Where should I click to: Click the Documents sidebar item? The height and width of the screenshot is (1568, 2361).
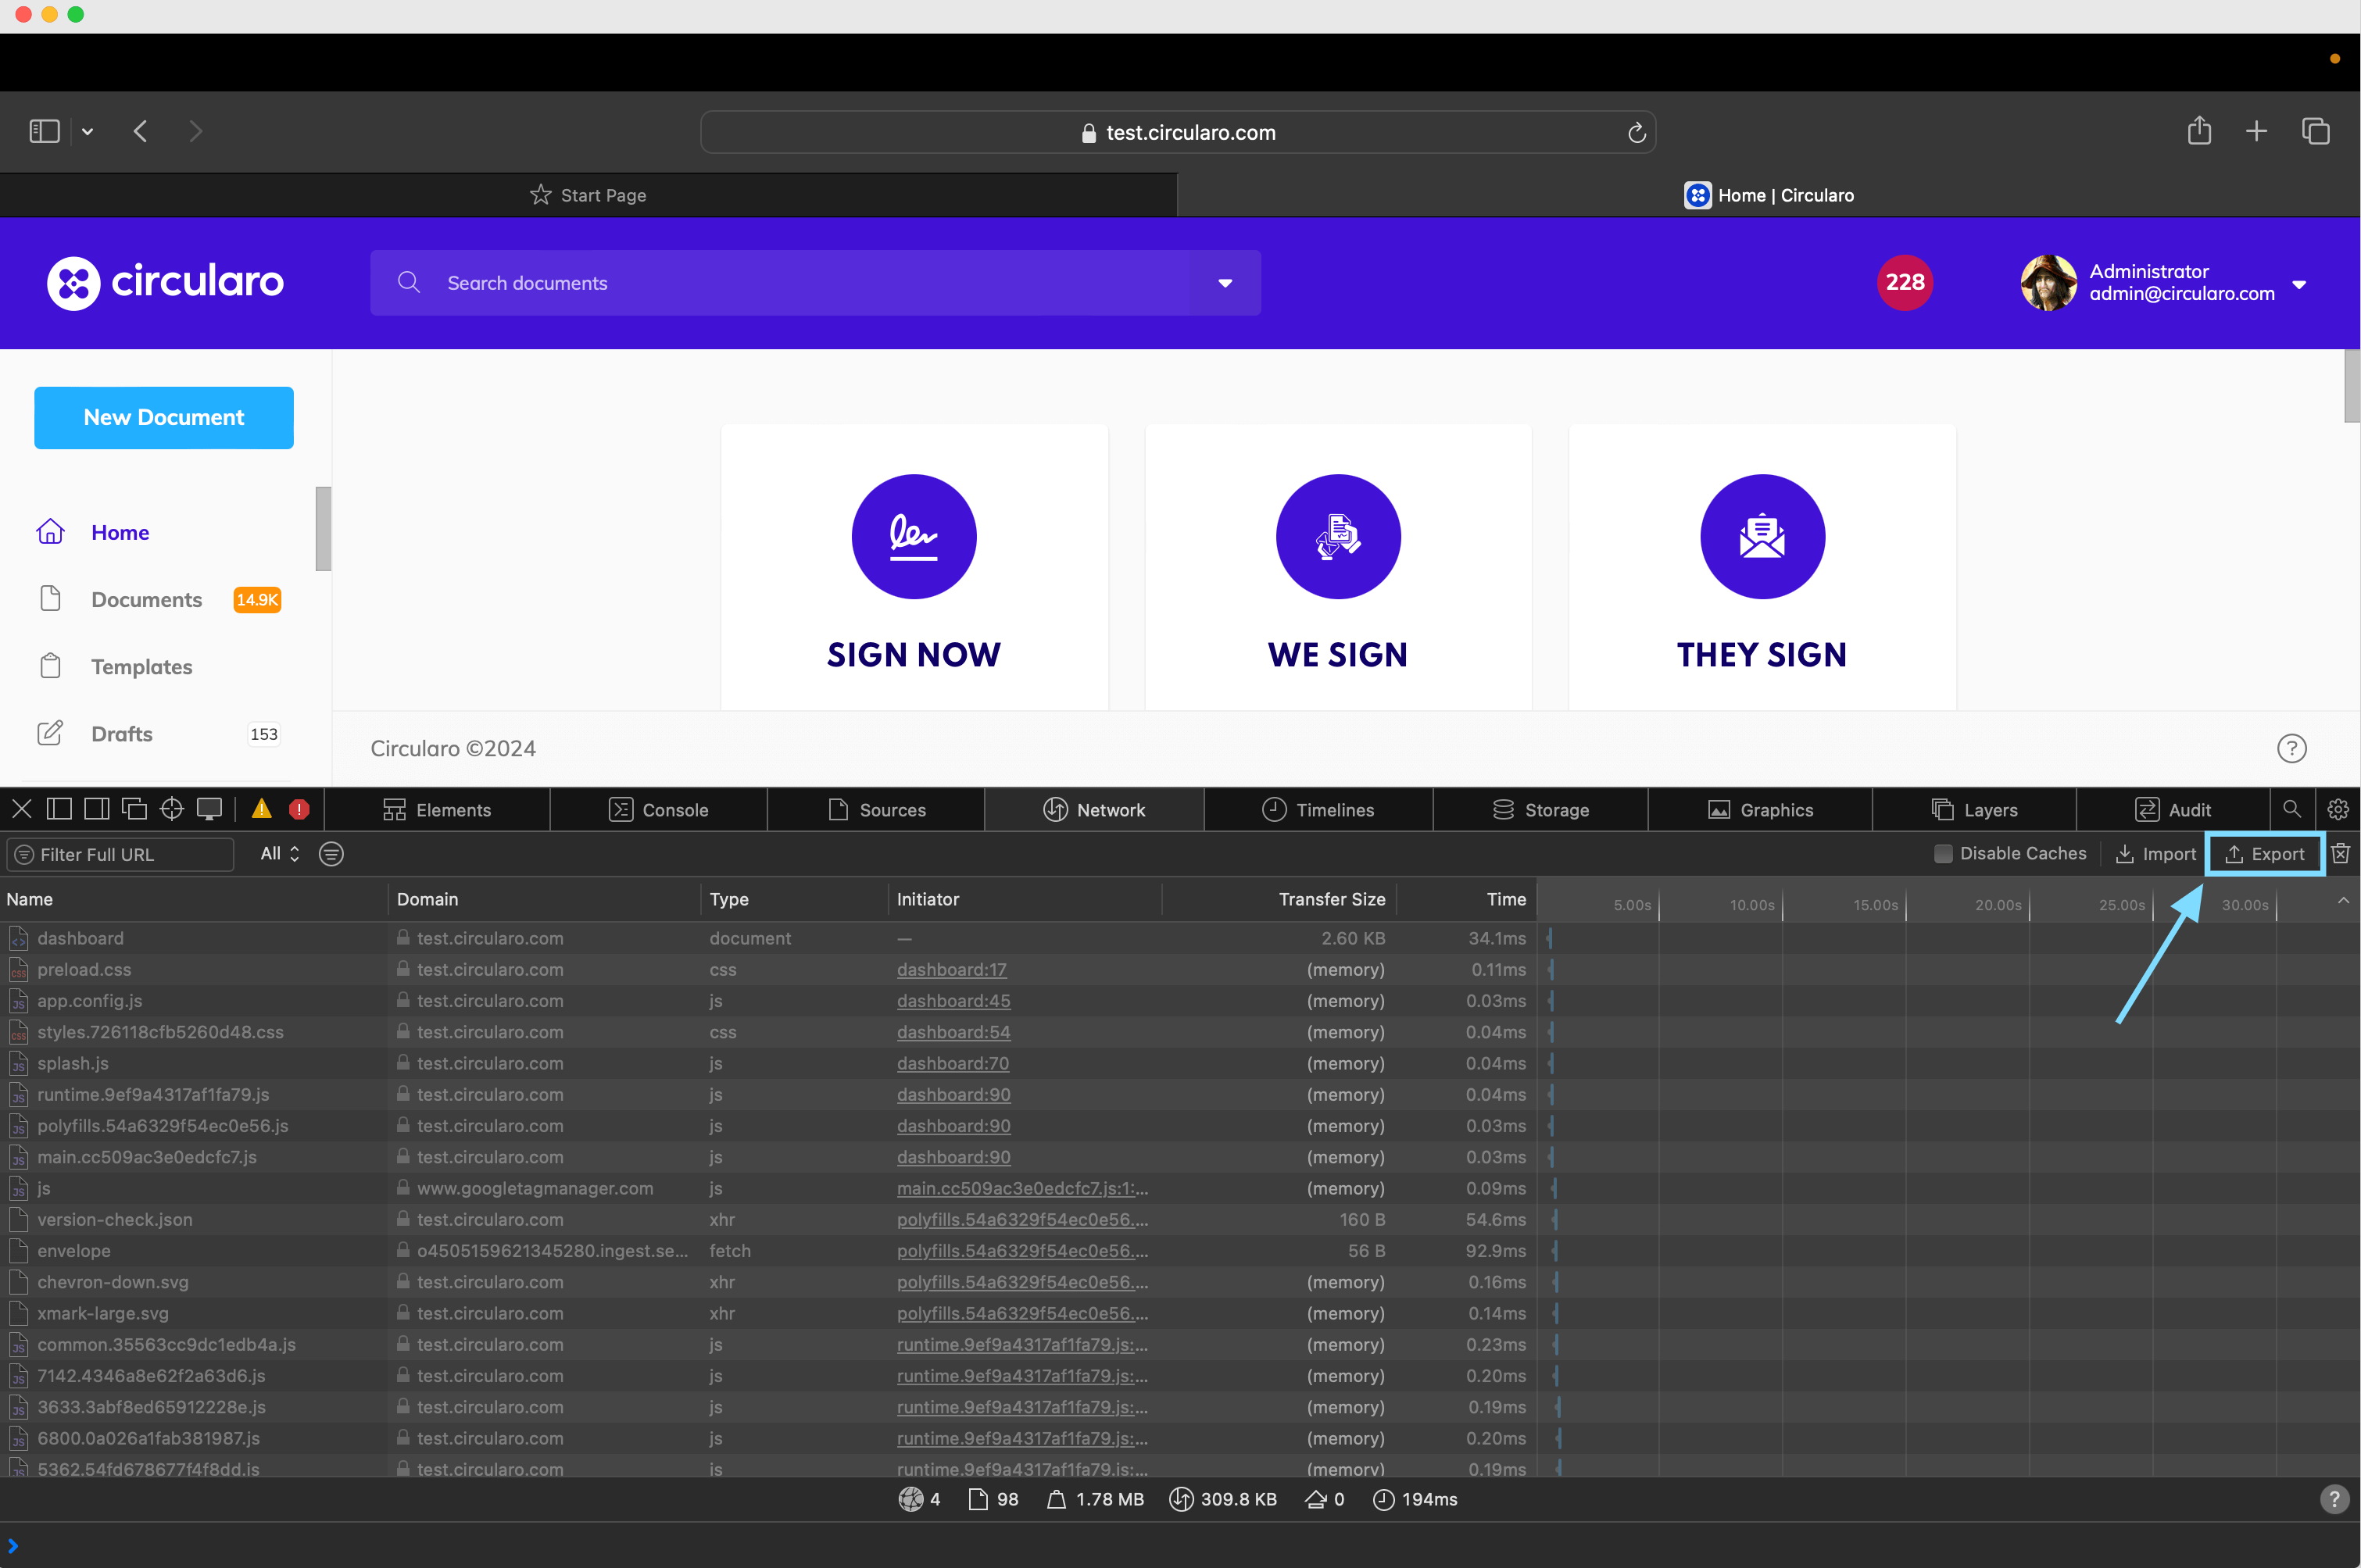coord(147,600)
